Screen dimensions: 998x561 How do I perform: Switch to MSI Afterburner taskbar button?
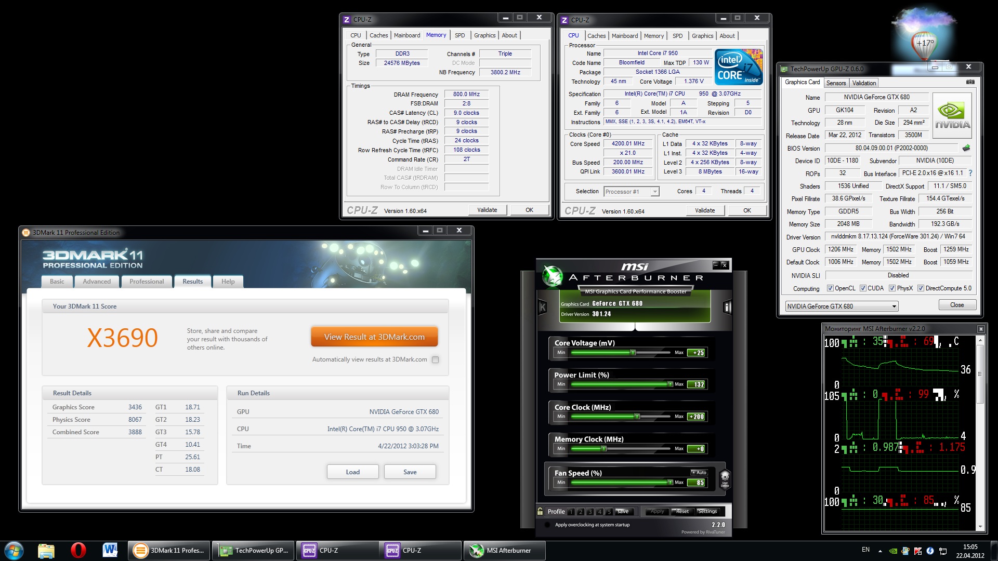click(504, 551)
